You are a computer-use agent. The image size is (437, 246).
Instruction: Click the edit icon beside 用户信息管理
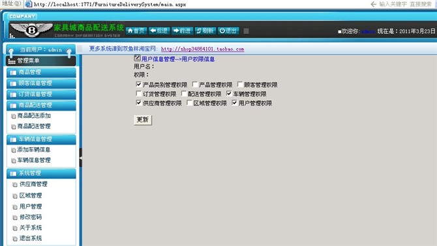point(137,58)
